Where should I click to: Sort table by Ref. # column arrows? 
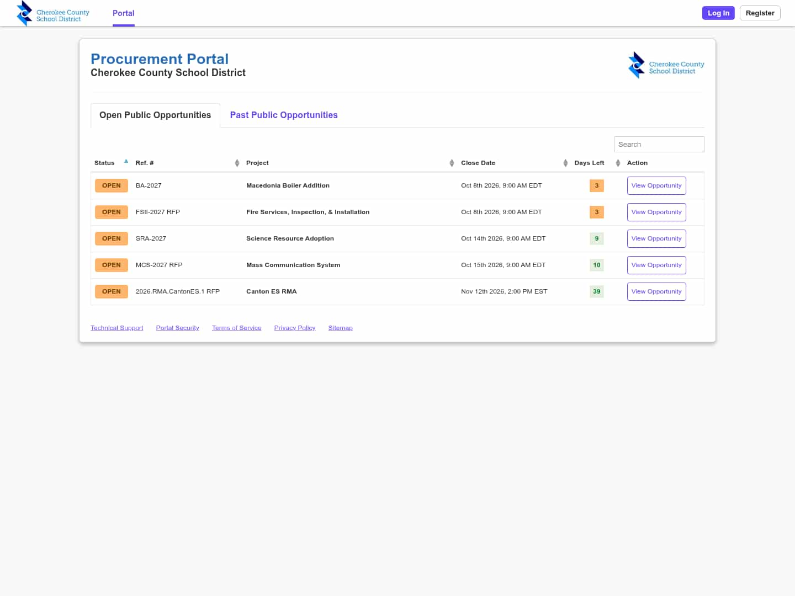click(237, 163)
